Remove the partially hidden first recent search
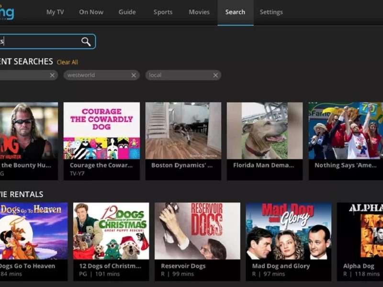Image resolution: width=383 pixels, height=287 pixels. tap(52, 75)
